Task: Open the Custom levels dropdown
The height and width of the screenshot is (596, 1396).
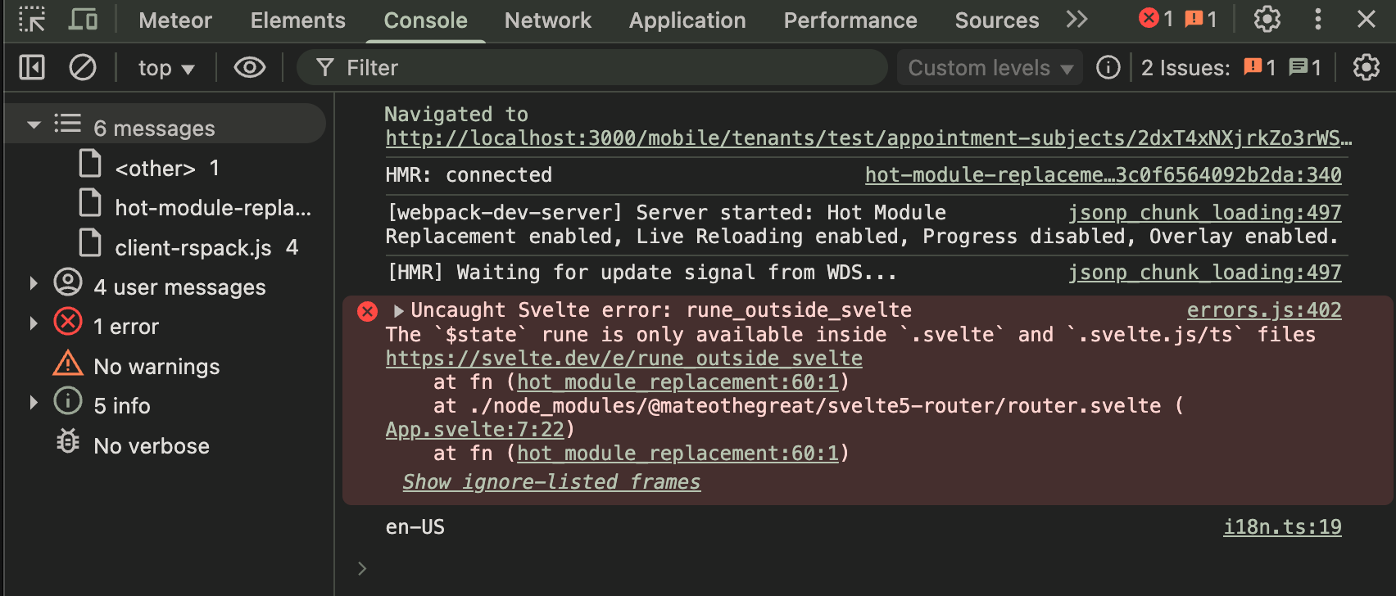Action: click(x=990, y=68)
